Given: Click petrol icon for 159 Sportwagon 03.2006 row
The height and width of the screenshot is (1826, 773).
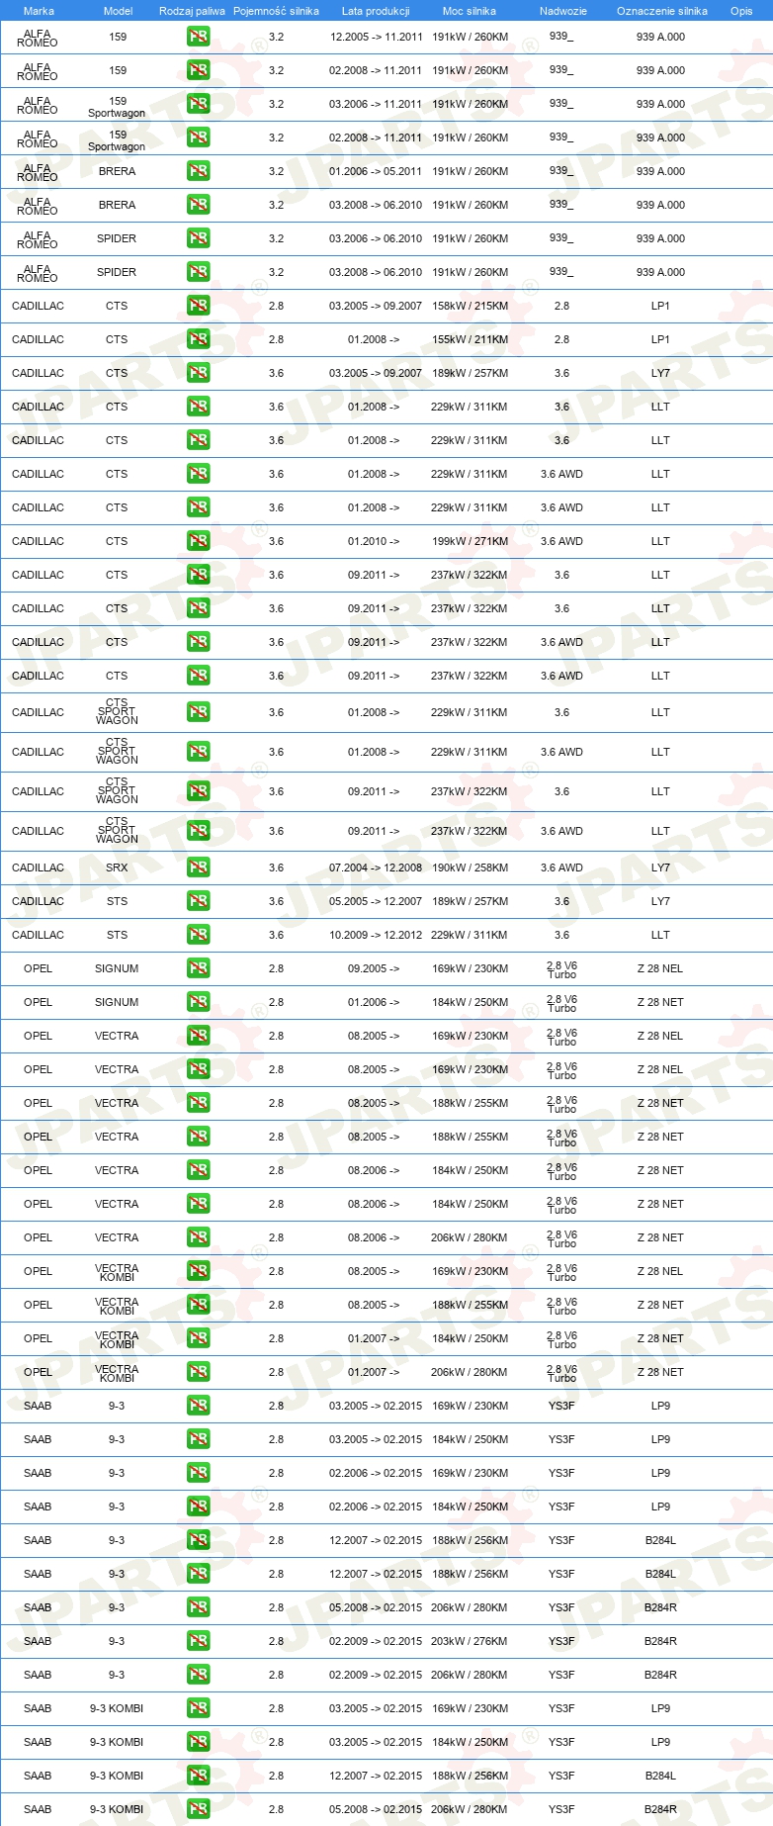Looking at the screenshot, I should [198, 104].
